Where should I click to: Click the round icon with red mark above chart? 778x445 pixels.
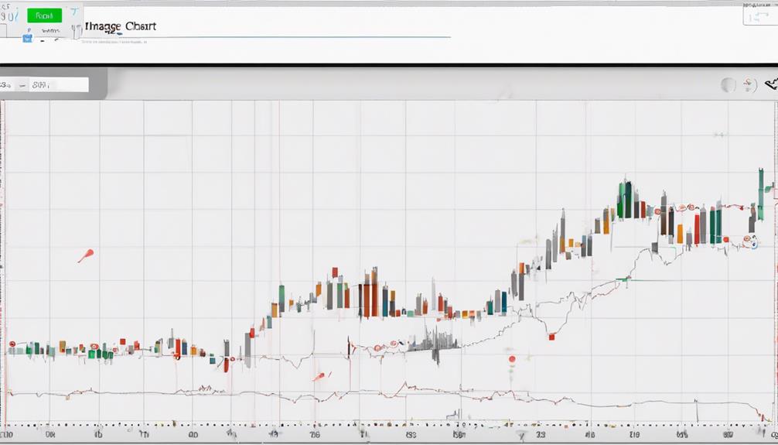(x=749, y=85)
